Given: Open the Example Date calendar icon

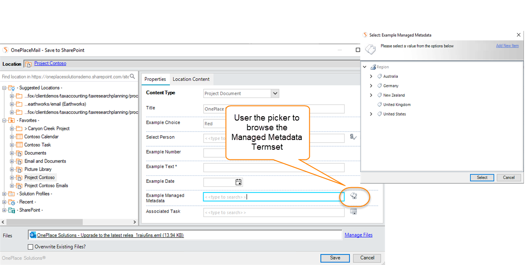Looking at the screenshot, I should 239,182.
